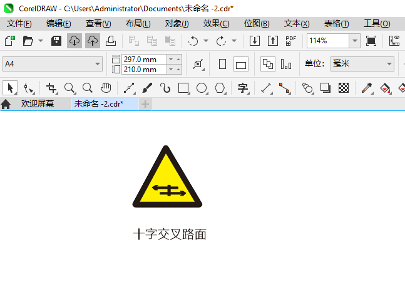
Task: Select the Interactive Fill bucket tool
Action: click(x=385, y=88)
